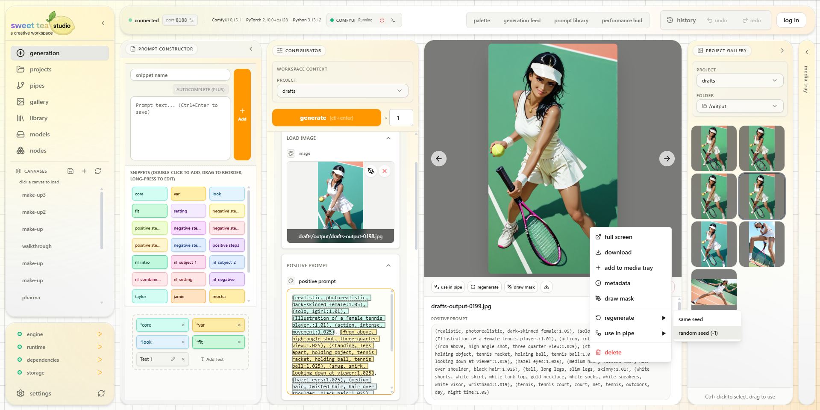
Task: Select random seed (-1) in the regenerate submenu
Action: [x=697, y=333]
